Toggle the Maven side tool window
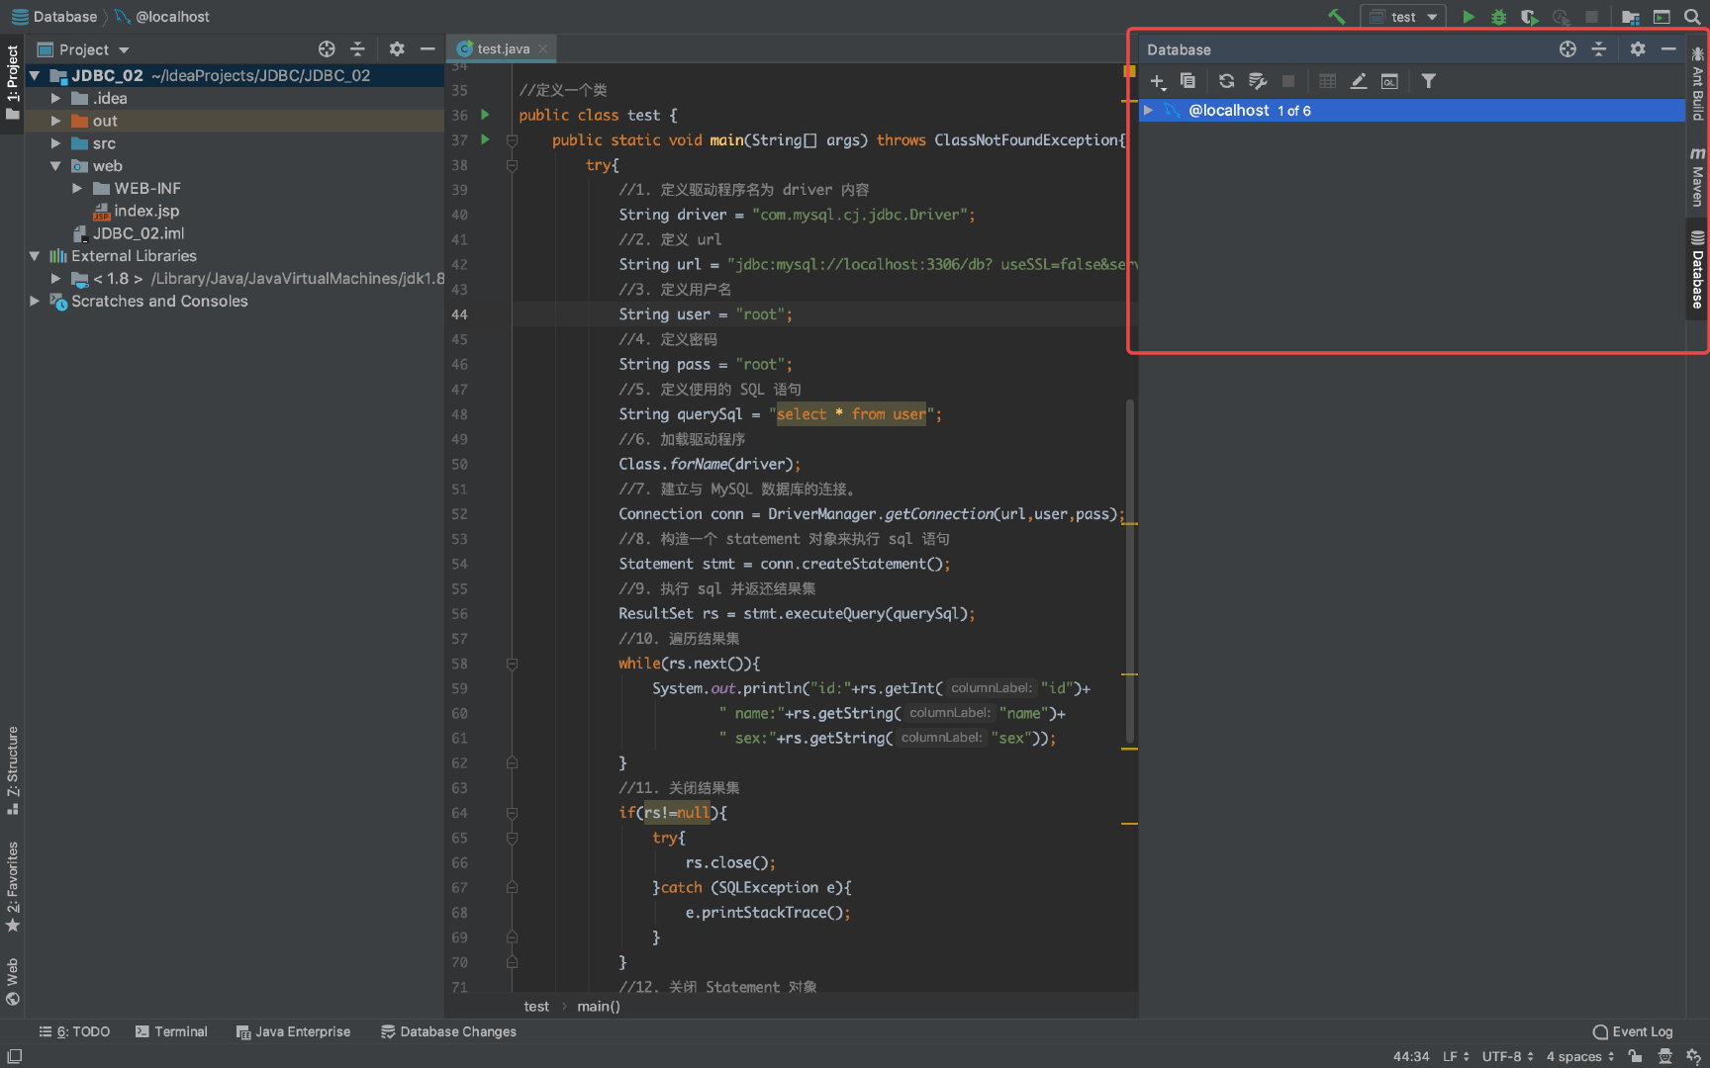Viewport: 1710px width, 1068px height. [x=1697, y=177]
